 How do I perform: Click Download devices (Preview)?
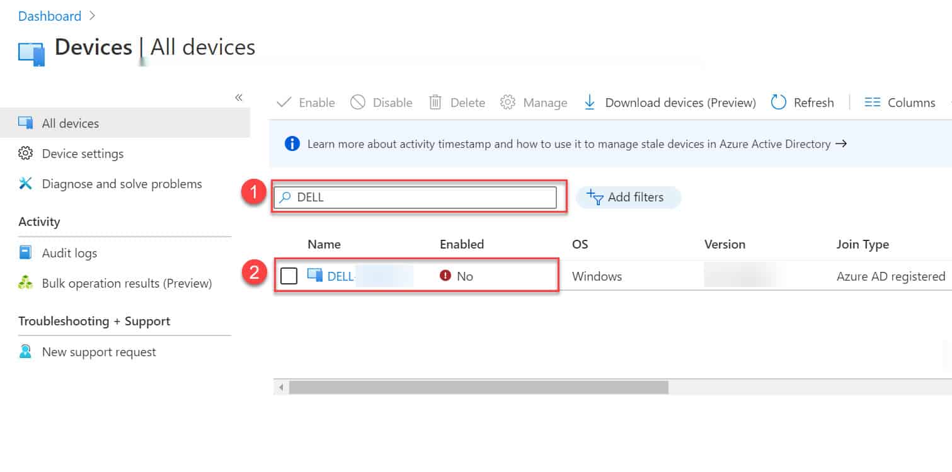point(670,103)
